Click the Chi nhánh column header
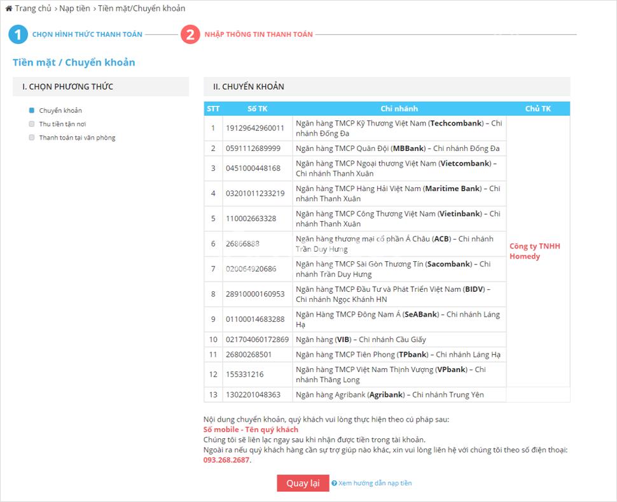This screenshot has height=502, width=617. [x=399, y=109]
